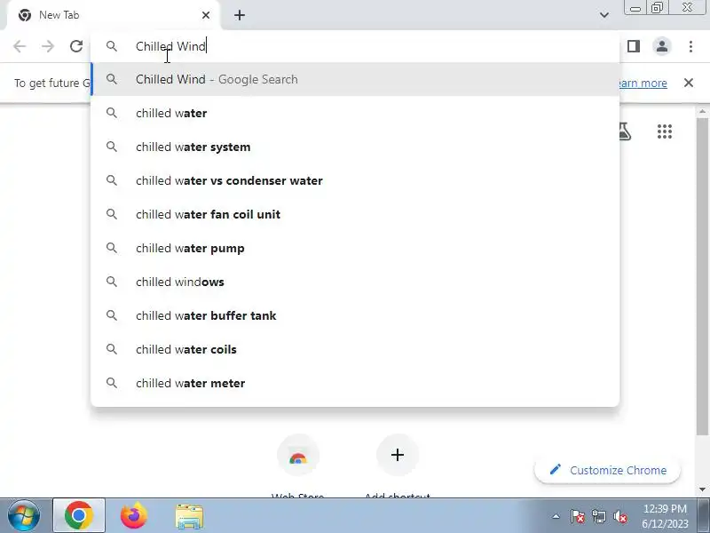Image resolution: width=710 pixels, height=533 pixels.
Task: Open Windows Explorer from taskbar
Action: tap(189, 516)
